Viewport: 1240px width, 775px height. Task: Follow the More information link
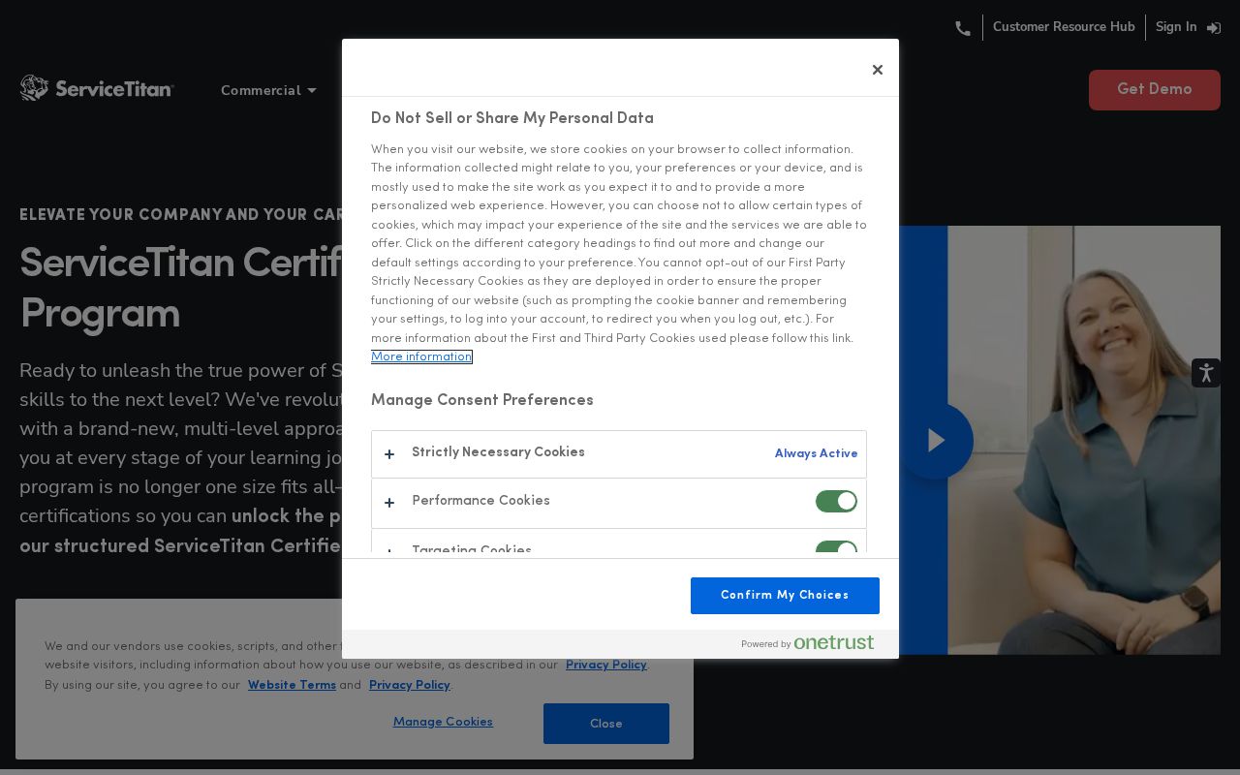pyautogui.click(x=421, y=357)
